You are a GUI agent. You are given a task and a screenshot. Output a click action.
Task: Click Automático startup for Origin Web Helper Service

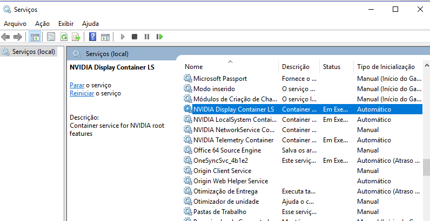click(x=374, y=181)
